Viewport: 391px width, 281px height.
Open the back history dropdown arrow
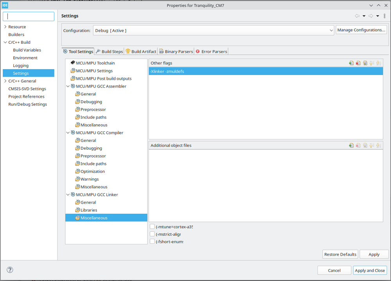click(364, 16)
